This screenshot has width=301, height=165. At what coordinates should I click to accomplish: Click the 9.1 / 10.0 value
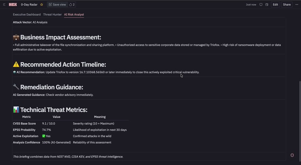tap(49, 124)
